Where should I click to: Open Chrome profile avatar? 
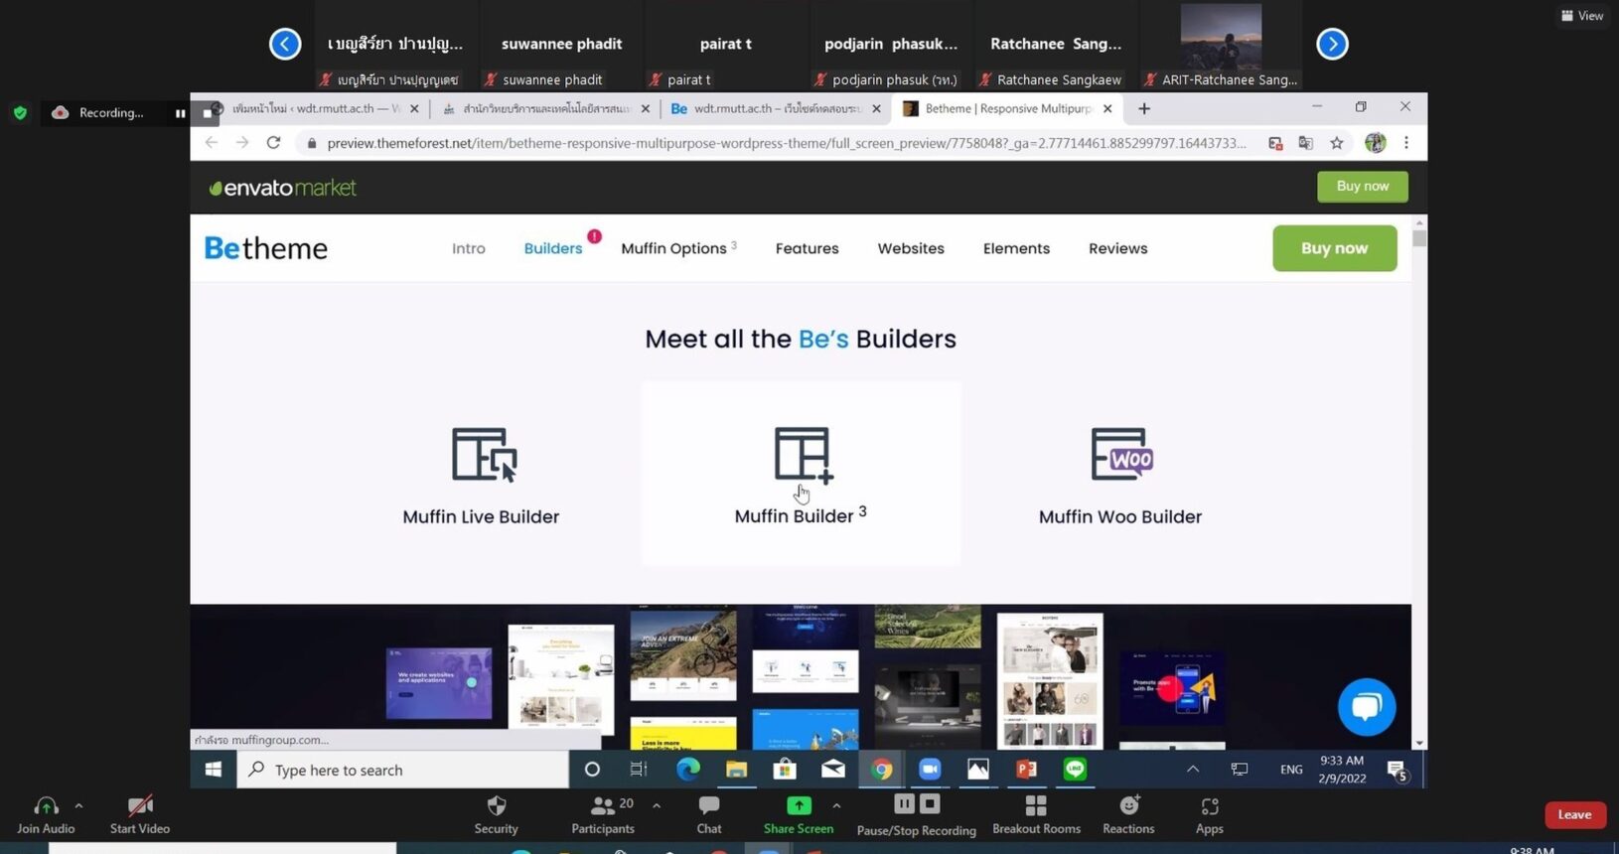pyautogui.click(x=1375, y=143)
